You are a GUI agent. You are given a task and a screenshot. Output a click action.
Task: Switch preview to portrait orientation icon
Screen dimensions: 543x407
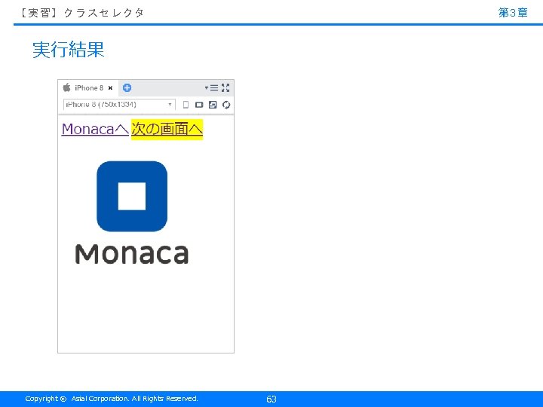(186, 105)
